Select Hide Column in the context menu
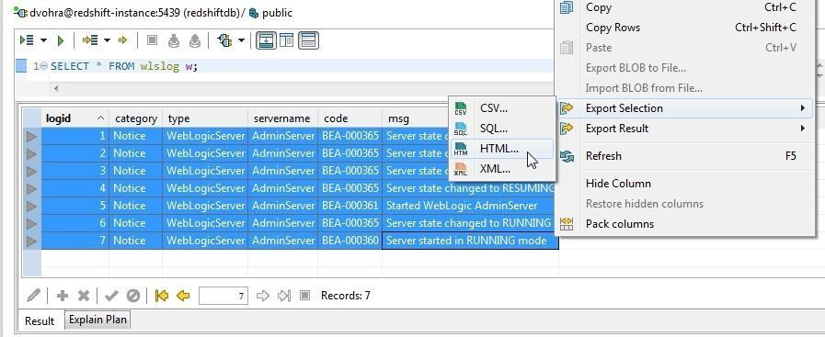Viewport: 825px width, 337px height. coord(683,184)
